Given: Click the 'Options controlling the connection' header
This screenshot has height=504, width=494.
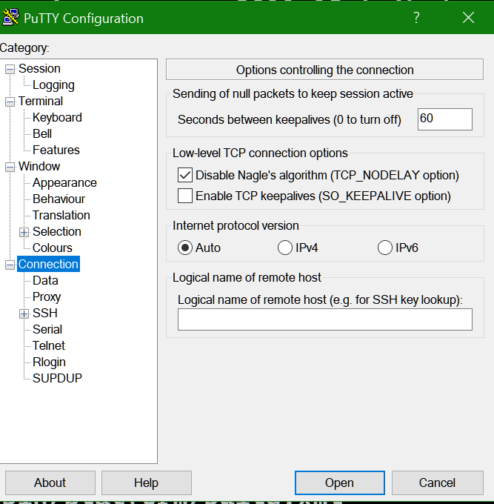Looking at the screenshot, I should click(324, 70).
